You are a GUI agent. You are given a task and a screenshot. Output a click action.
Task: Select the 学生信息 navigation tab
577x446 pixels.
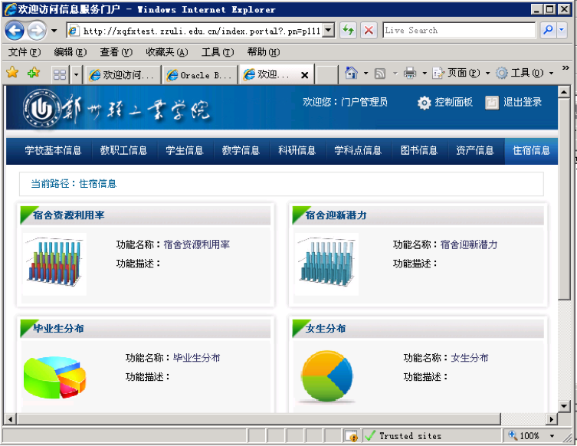[185, 150]
